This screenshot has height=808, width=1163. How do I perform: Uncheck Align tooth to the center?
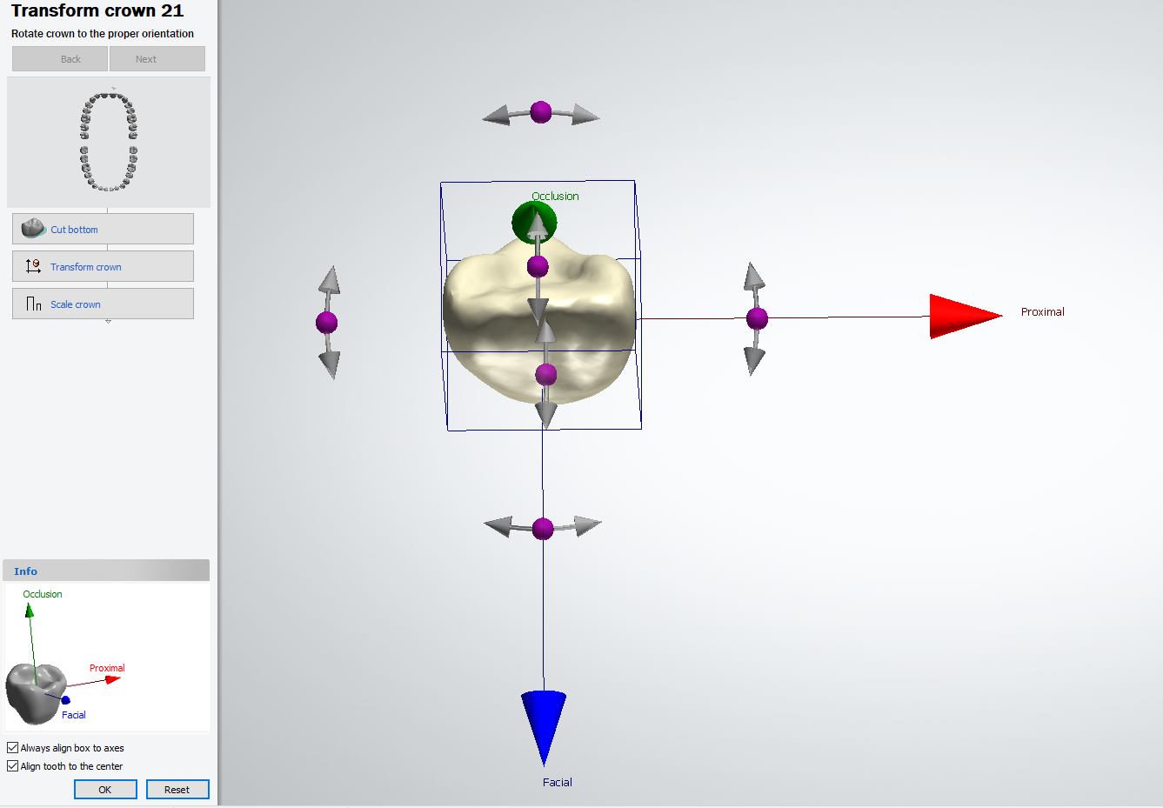[x=12, y=765]
